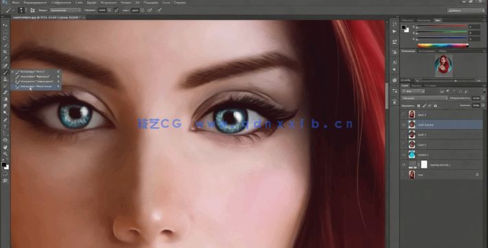Open the Редактирование menu
This screenshot has width=488, height=248.
pyautogui.click(x=34, y=3)
